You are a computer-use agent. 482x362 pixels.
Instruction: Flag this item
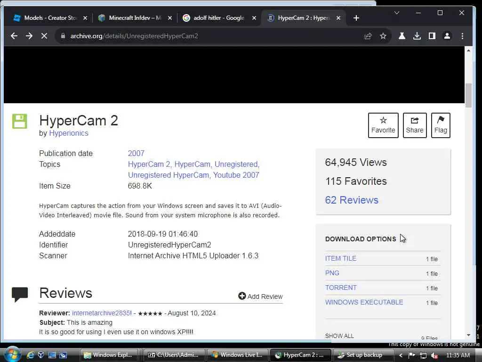click(441, 125)
